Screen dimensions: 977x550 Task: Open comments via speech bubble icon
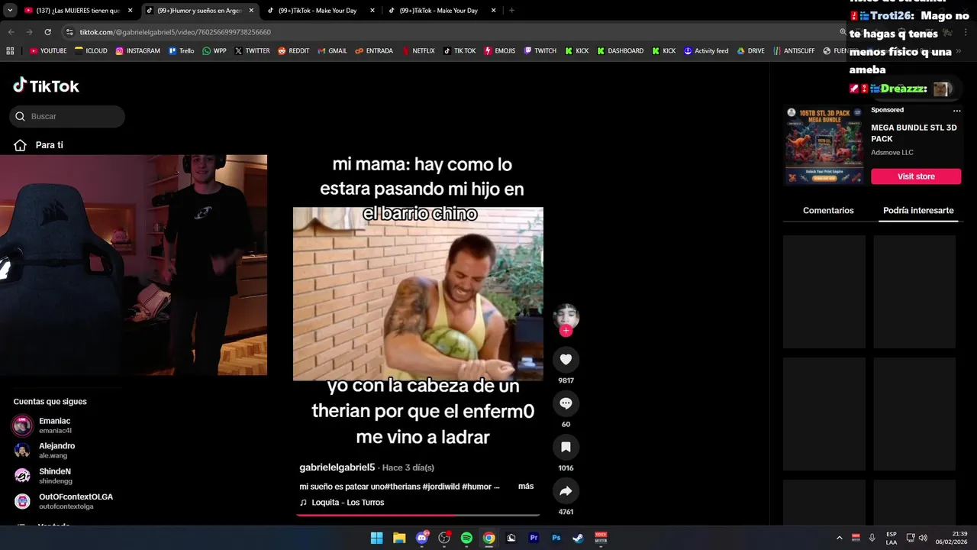click(566, 403)
